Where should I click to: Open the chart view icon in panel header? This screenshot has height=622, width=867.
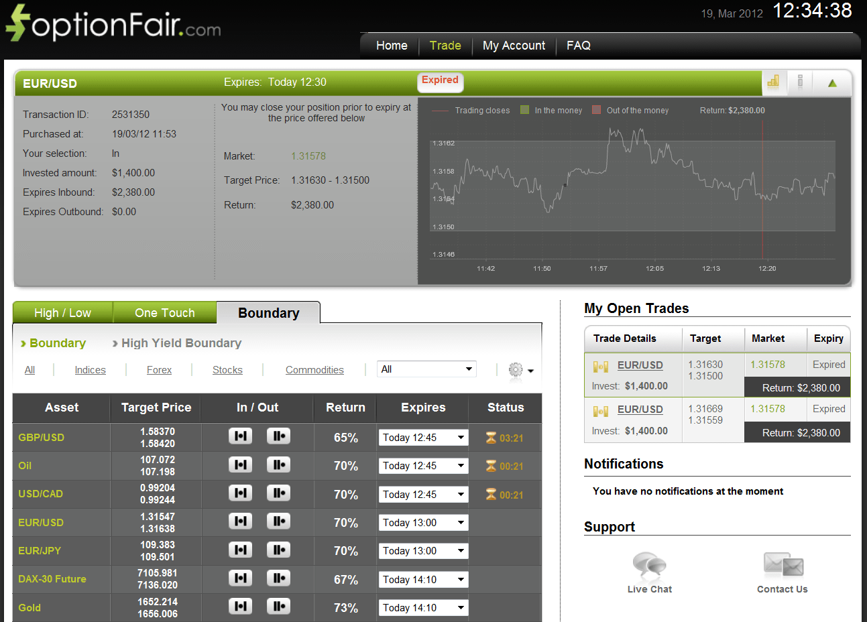pyautogui.click(x=773, y=82)
